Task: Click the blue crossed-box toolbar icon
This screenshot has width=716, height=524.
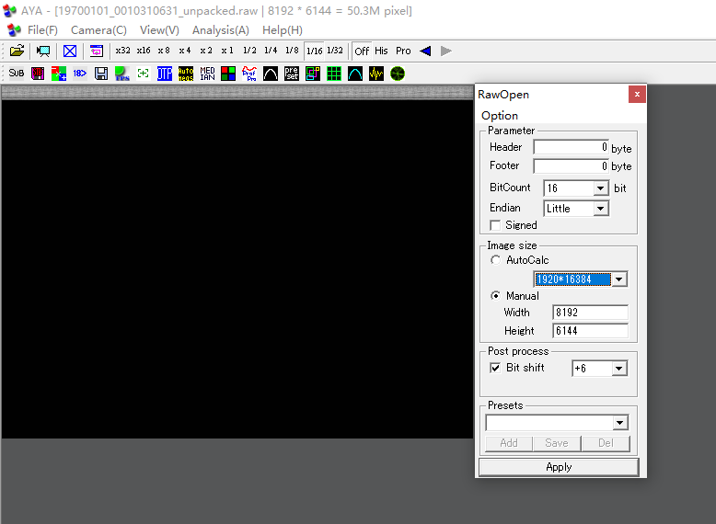Action: [70, 51]
